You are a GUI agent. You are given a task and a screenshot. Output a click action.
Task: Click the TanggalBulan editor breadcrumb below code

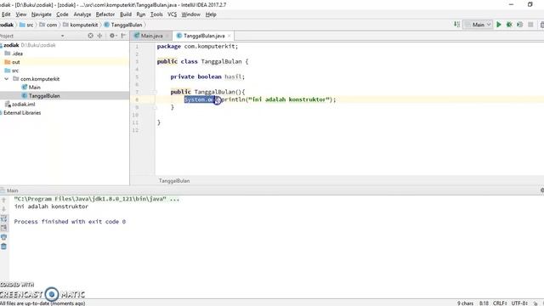[174, 181]
